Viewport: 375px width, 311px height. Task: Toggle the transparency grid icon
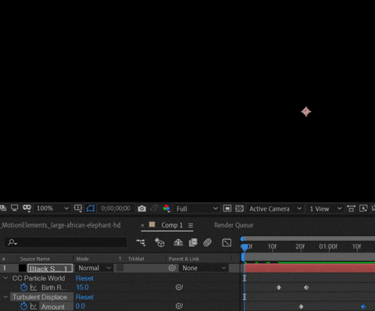pyautogui.click(x=239, y=209)
